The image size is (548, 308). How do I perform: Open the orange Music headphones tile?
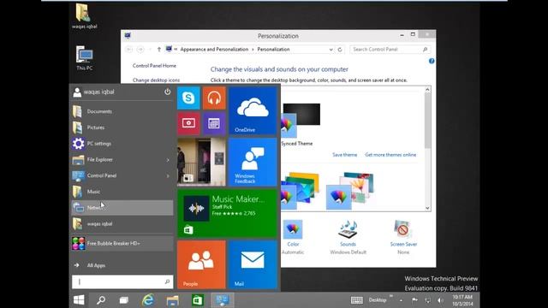(x=214, y=98)
